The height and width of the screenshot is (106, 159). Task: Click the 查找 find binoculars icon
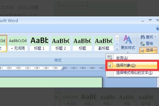pyautogui.click(x=142, y=37)
